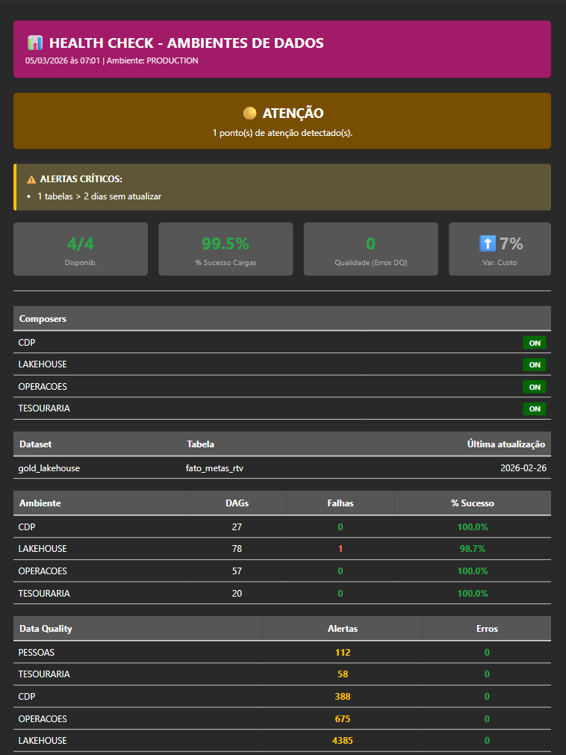Click the warning triangle in Alertas Críticos
The image size is (566, 755).
click(31, 179)
